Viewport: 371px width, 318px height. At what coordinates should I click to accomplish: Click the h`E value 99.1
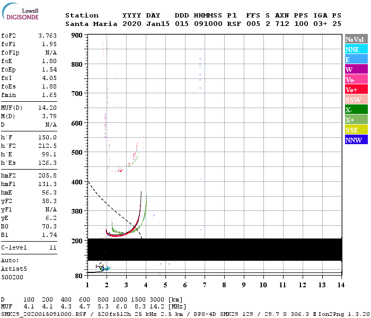(49, 155)
